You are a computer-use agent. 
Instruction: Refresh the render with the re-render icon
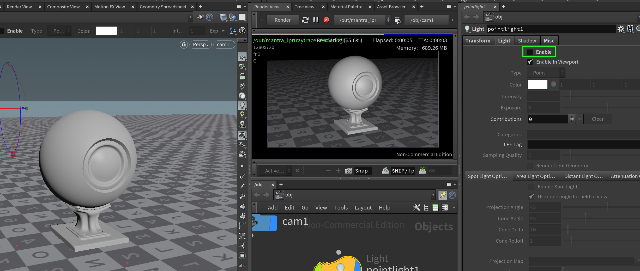tap(305, 20)
